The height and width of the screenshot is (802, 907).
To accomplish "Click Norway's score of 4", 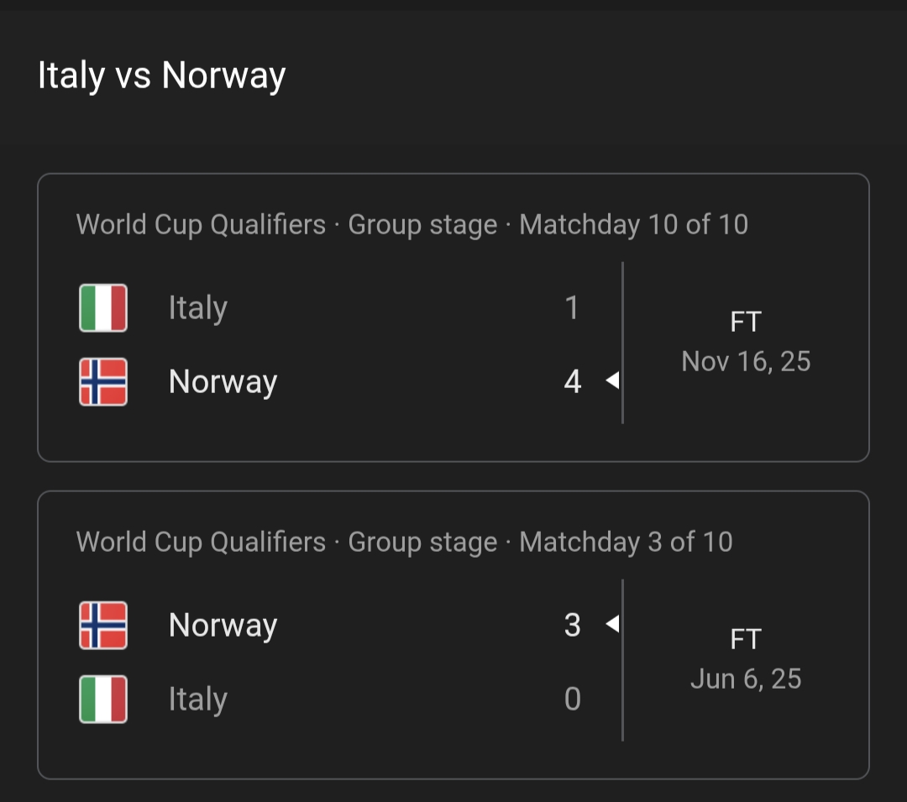I will (x=573, y=382).
